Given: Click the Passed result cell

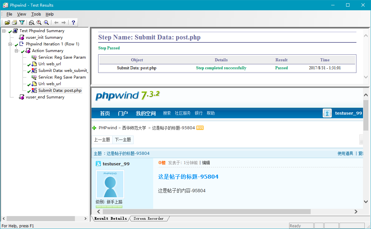Looking at the screenshot, I should [281, 68].
